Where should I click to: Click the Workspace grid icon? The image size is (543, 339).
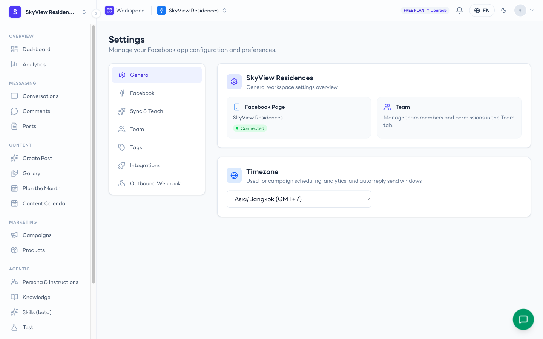point(109,11)
